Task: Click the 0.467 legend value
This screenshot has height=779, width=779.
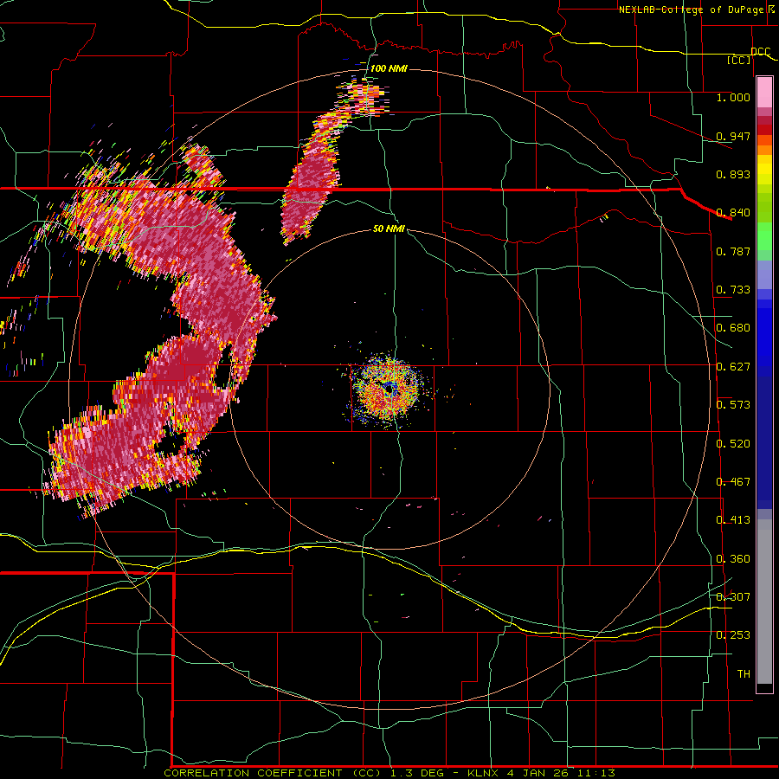Action: click(733, 482)
